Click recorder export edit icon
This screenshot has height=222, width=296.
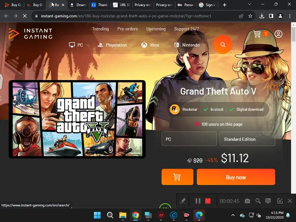pos(280,201)
